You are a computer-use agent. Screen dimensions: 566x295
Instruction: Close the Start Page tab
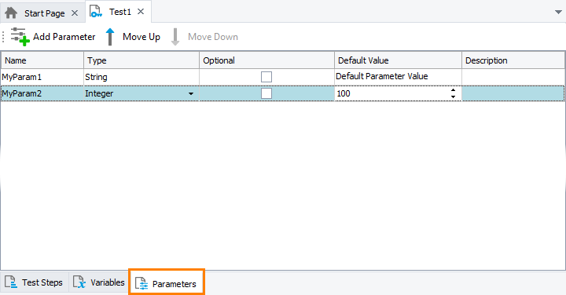tap(75, 13)
